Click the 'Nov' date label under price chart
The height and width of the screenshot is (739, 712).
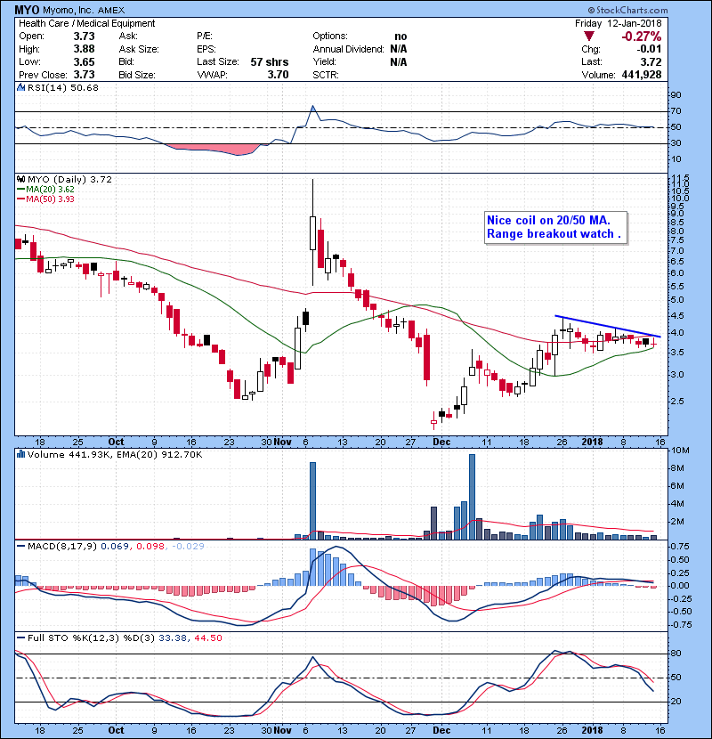[283, 443]
